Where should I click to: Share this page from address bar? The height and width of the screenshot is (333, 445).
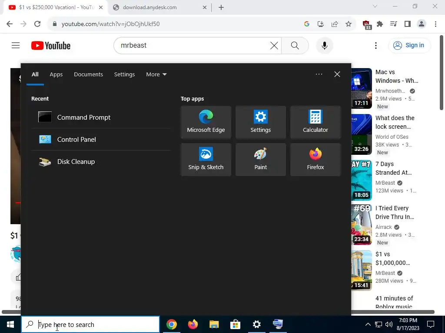point(335,24)
